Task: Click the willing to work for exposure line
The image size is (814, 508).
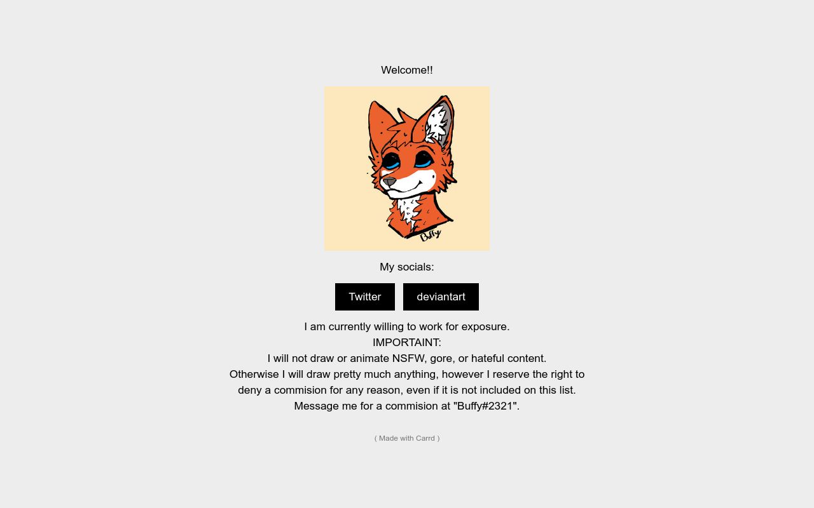Action: 407,326
